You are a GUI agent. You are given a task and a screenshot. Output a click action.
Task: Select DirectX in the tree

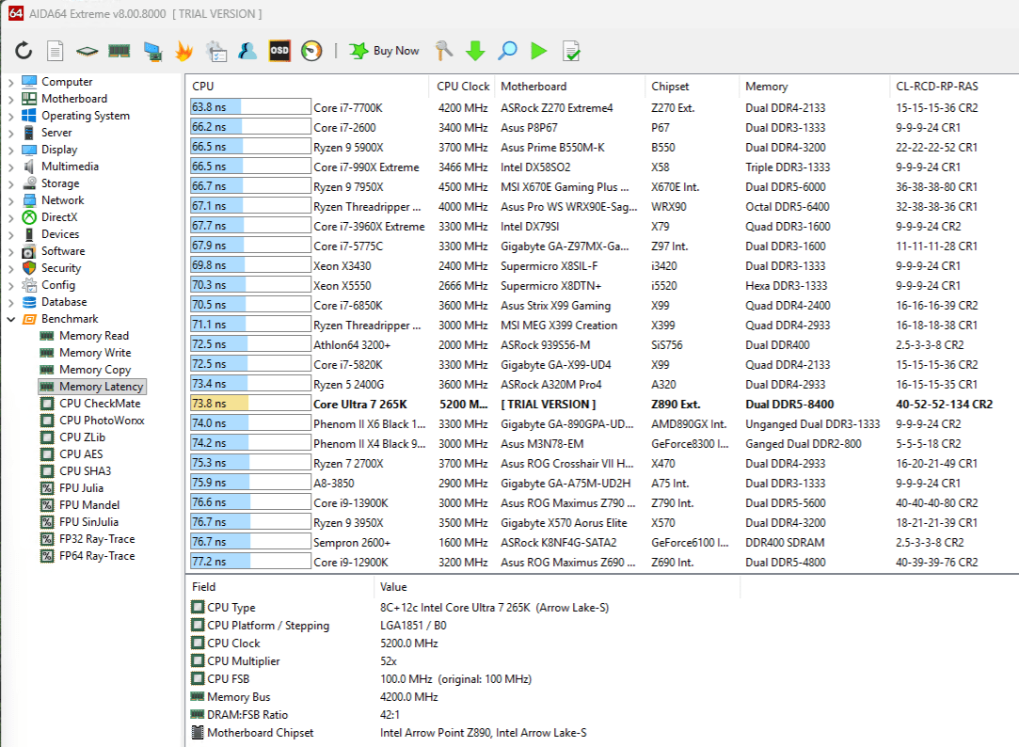point(59,217)
